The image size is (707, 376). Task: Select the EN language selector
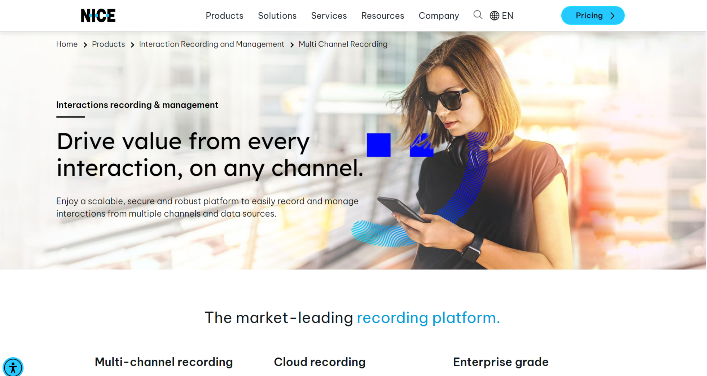[507, 16]
